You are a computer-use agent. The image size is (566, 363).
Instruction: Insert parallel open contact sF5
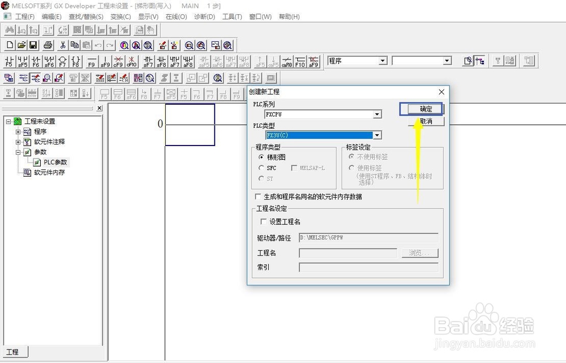click(x=23, y=61)
